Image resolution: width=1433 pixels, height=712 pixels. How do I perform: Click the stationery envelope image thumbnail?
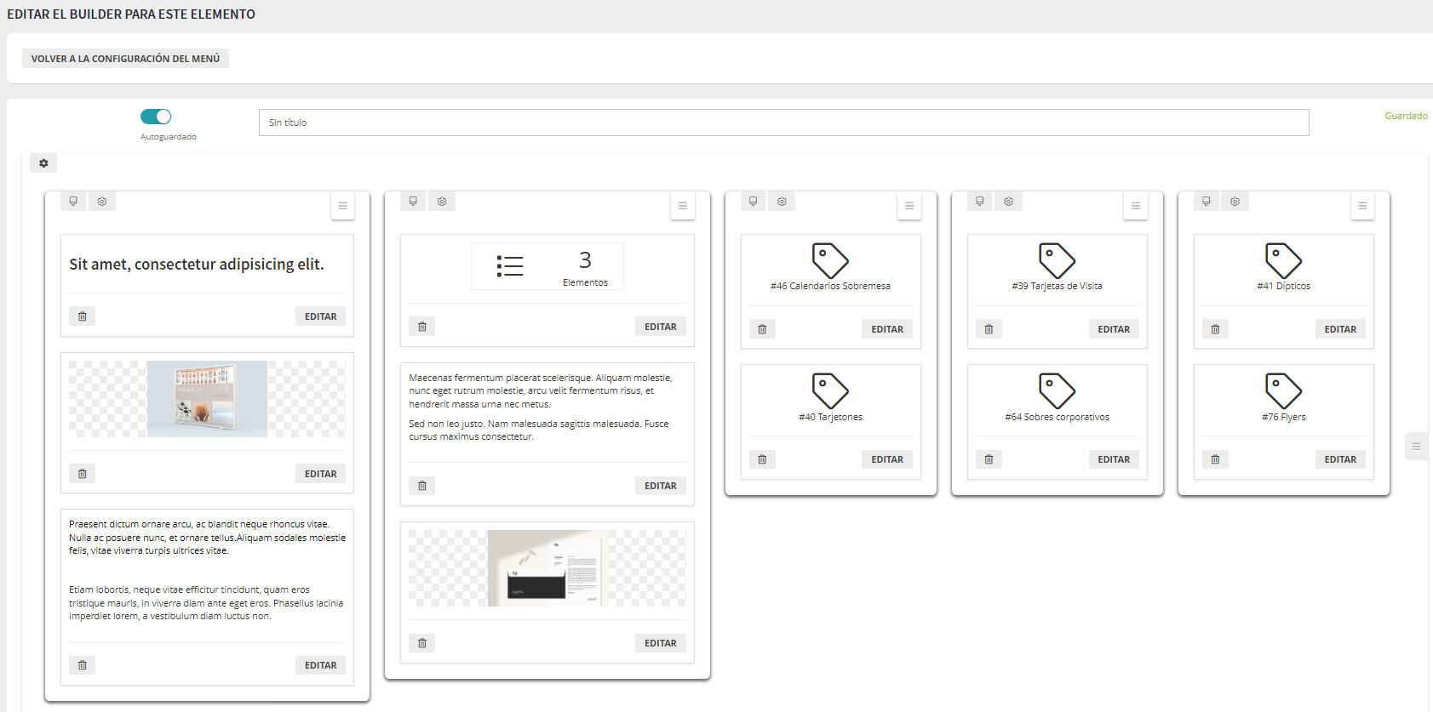[x=547, y=568]
